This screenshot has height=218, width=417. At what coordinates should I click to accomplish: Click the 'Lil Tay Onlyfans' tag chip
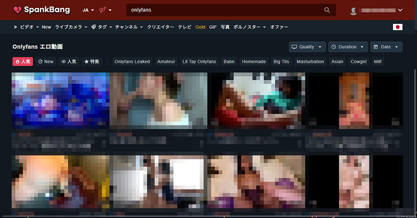(199, 62)
